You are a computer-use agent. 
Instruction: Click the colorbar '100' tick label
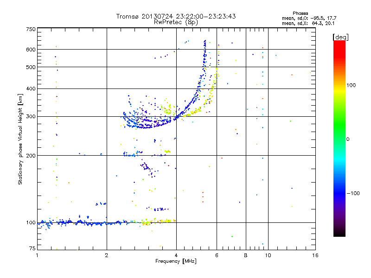351,85
